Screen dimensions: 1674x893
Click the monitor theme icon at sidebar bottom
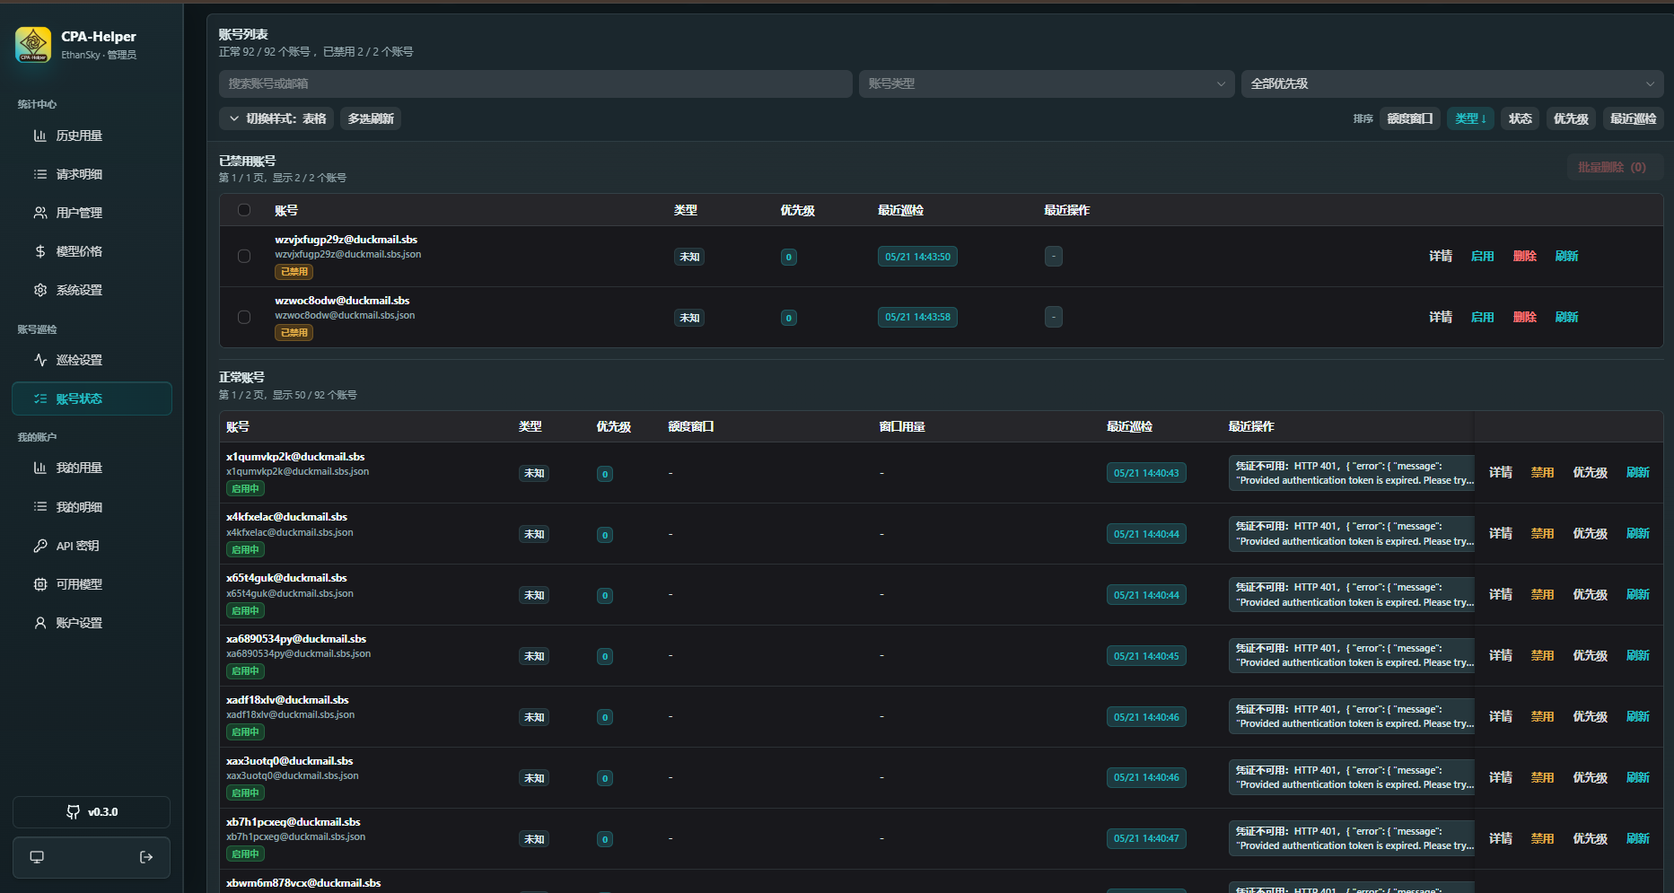click(x=37, y=857)
